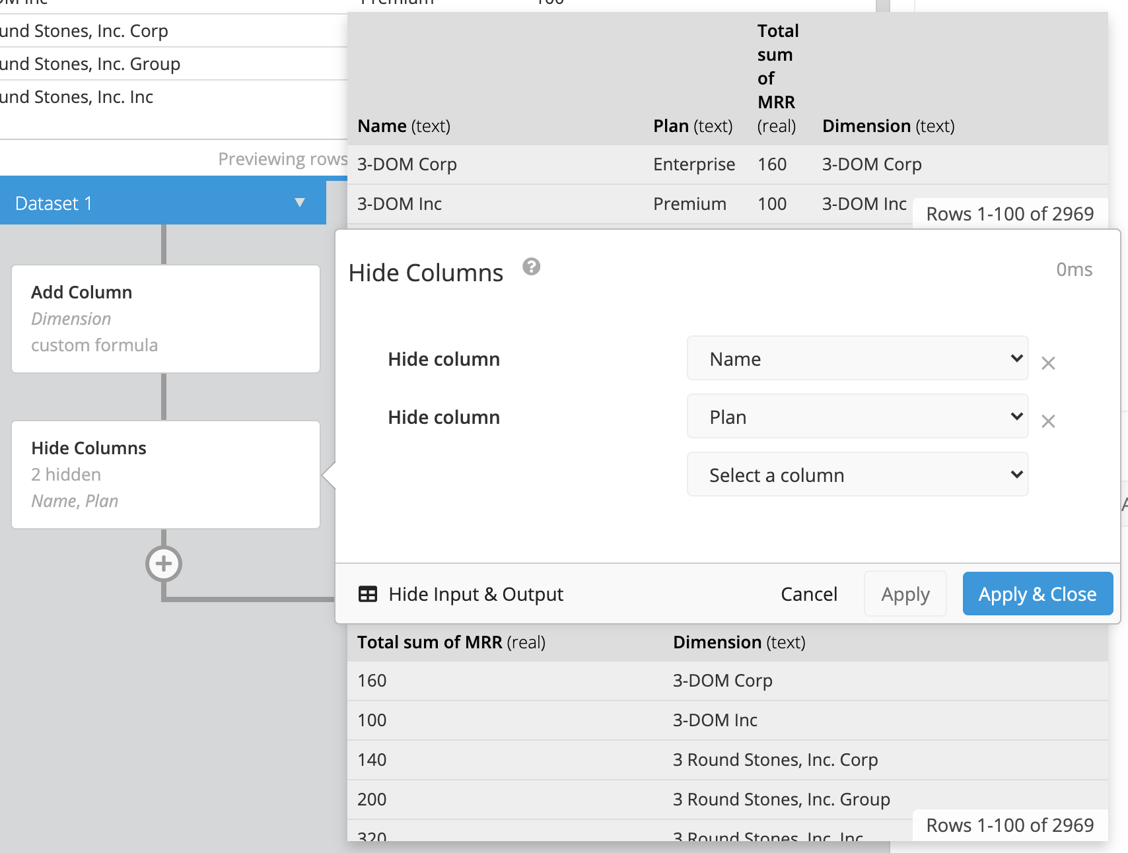The image size is (1128, 853).
Task: Click the Name (text) column header
Action: [x=404, y=126]
